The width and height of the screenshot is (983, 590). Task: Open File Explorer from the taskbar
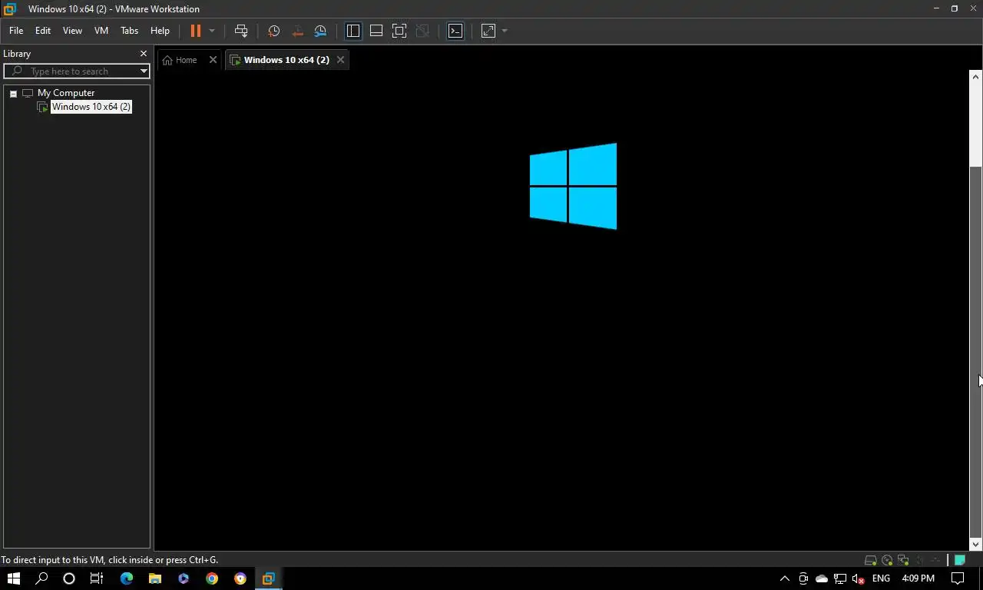click(155, 578)
